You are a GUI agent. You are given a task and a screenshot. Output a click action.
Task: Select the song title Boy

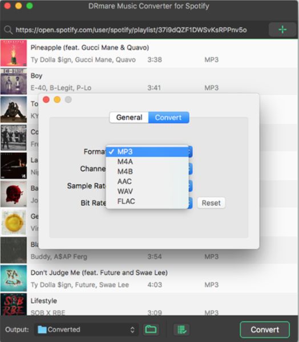[x=37, y=76]
